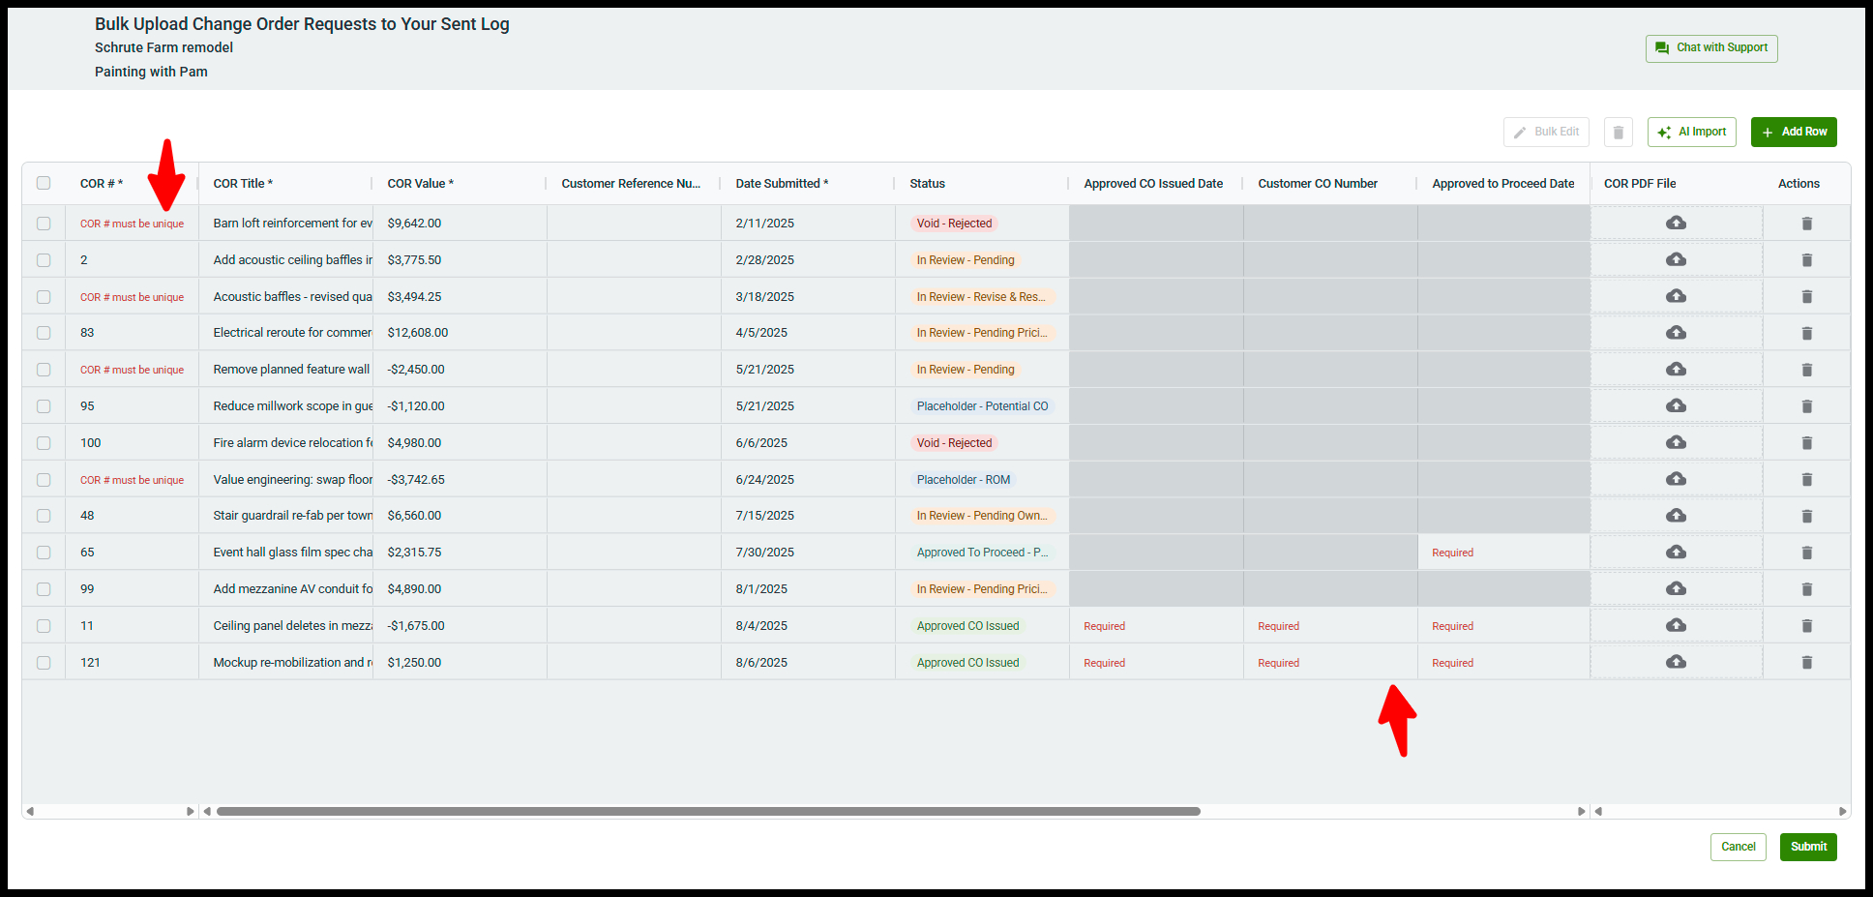Upload PDF for Barn loft reinforcement row
The width and height of the screenshot is (1873, 897).
tap(1676, 224)
